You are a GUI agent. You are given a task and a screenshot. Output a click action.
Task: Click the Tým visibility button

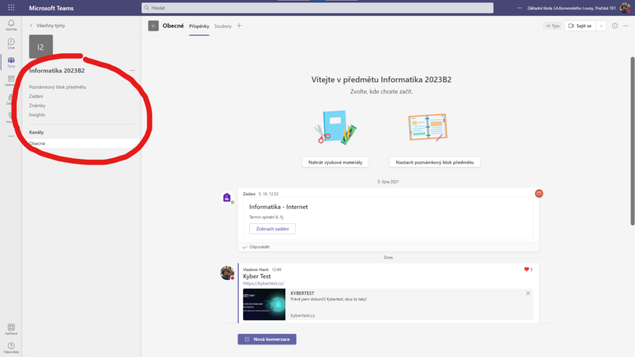tap(553, 26)
